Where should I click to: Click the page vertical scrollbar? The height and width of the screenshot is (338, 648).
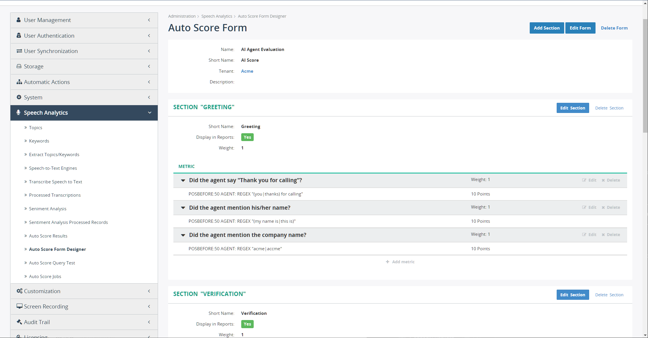[645, 75]
